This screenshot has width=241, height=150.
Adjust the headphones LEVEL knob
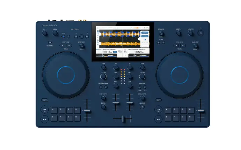pos(103,107)
